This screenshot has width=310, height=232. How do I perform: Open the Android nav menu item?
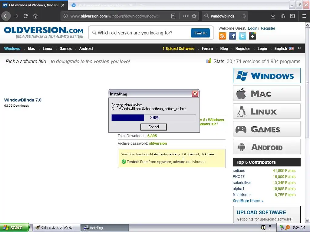pos(86,49)
